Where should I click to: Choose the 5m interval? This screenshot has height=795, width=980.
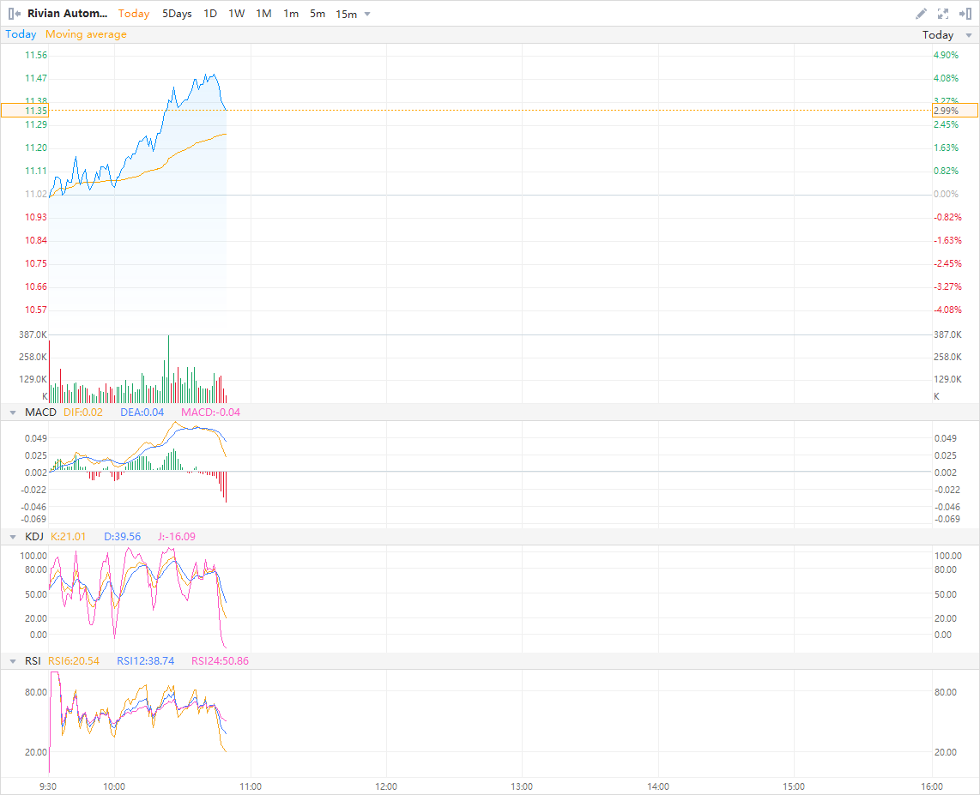[318, 14]
